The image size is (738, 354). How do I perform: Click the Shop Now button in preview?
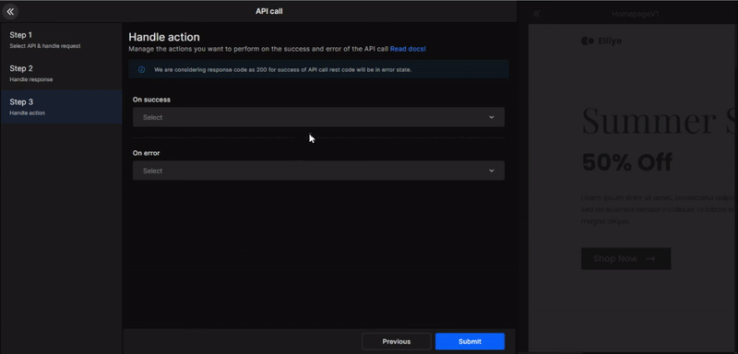pos(625,258)
